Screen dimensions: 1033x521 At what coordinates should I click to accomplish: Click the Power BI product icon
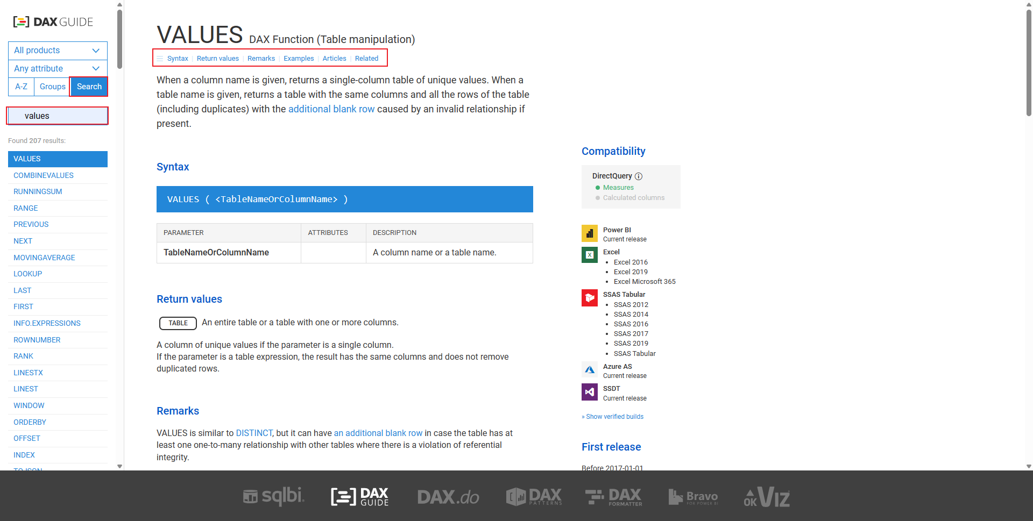point(590,233)
